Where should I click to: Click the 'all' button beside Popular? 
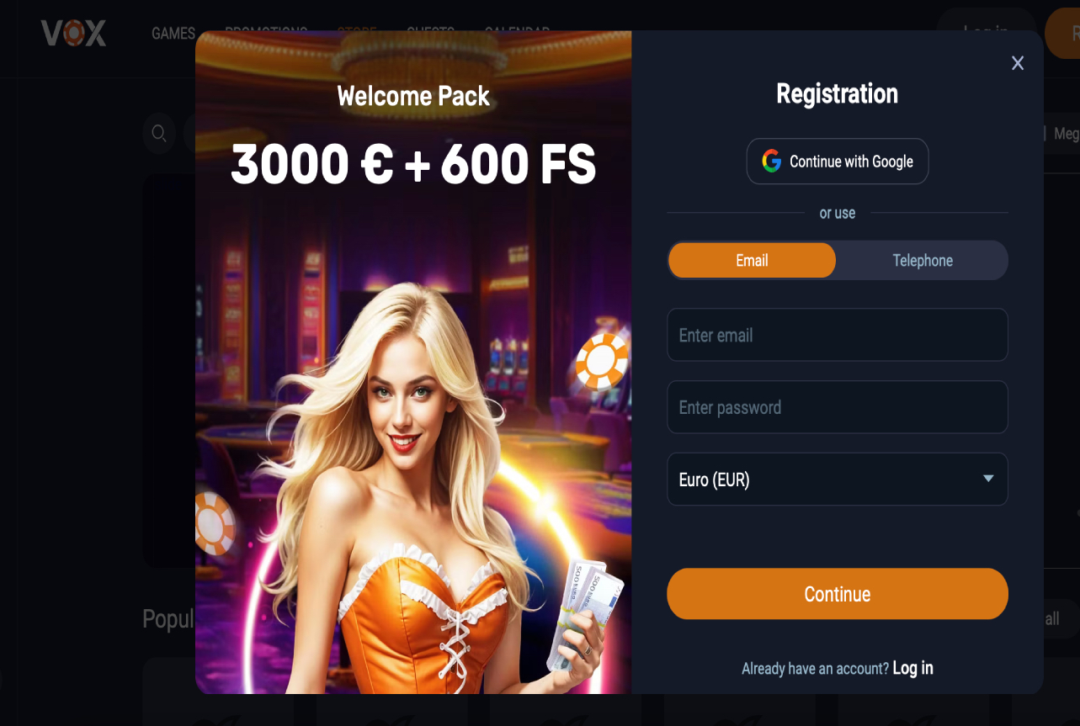click(x=1052, y=619)
